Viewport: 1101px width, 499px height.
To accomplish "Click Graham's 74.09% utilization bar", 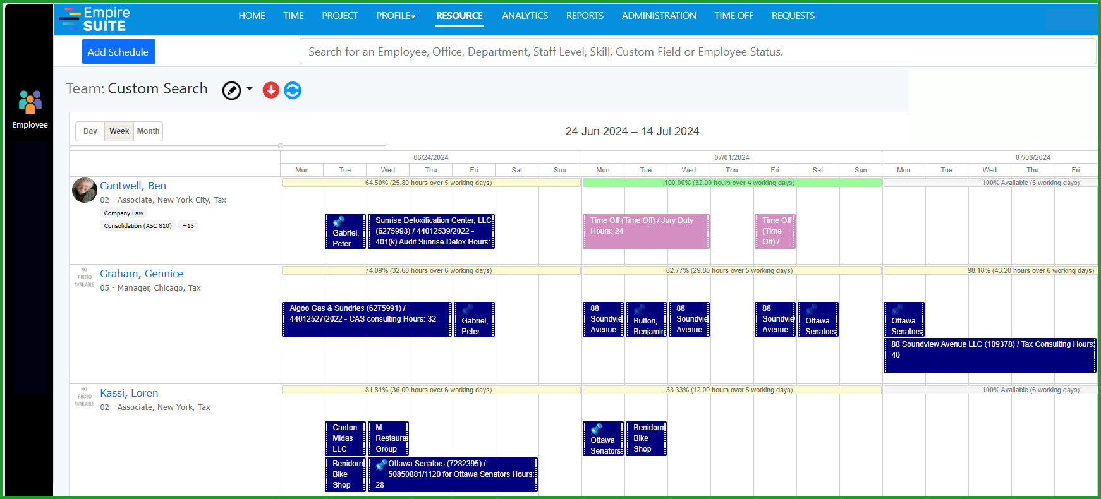I will coord(431,270).
